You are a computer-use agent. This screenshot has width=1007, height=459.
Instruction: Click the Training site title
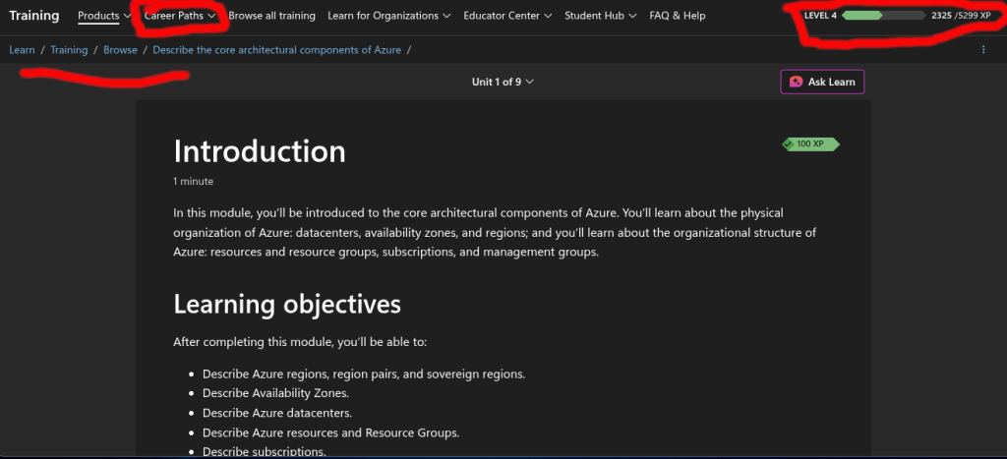[x=34, y=16]
